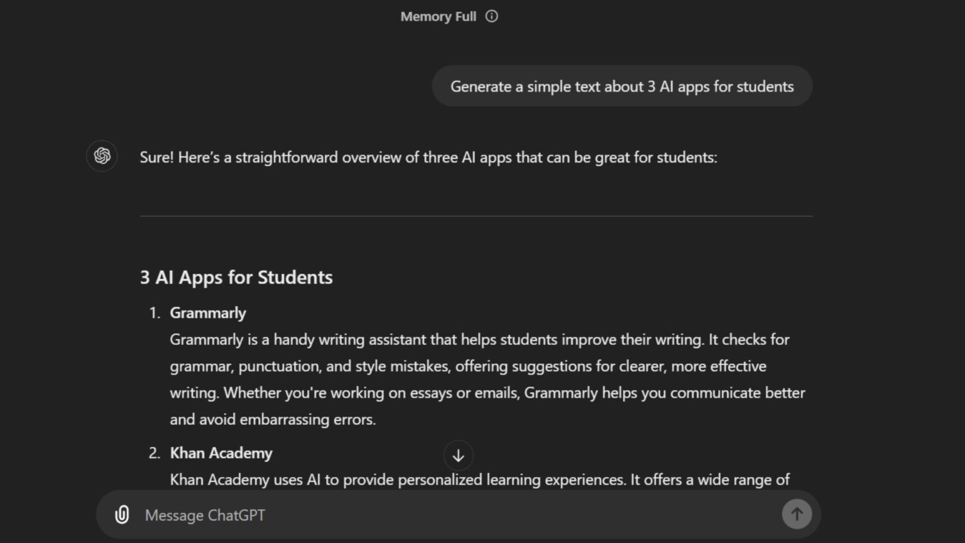Click list number 1 before Grammarly
Image resolution: width=965 pixels, height=543 pixels.
pyautogui.click(x=155, y=313)
